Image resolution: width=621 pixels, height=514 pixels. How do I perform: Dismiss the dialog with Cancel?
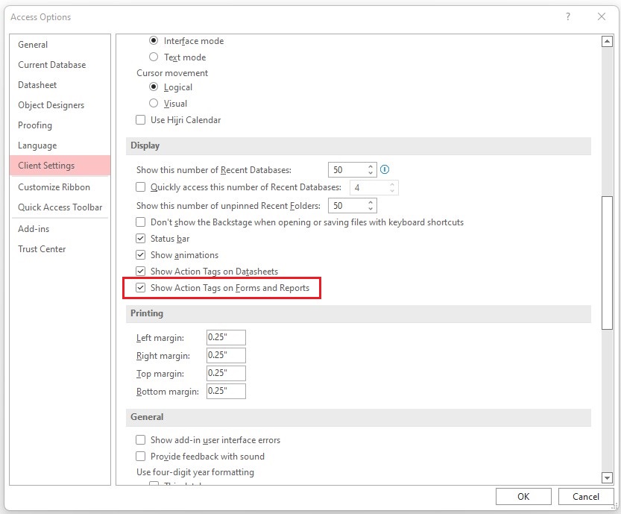coord(586,496)
